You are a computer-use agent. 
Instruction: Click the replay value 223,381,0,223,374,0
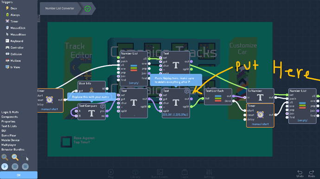pos(175,115)
